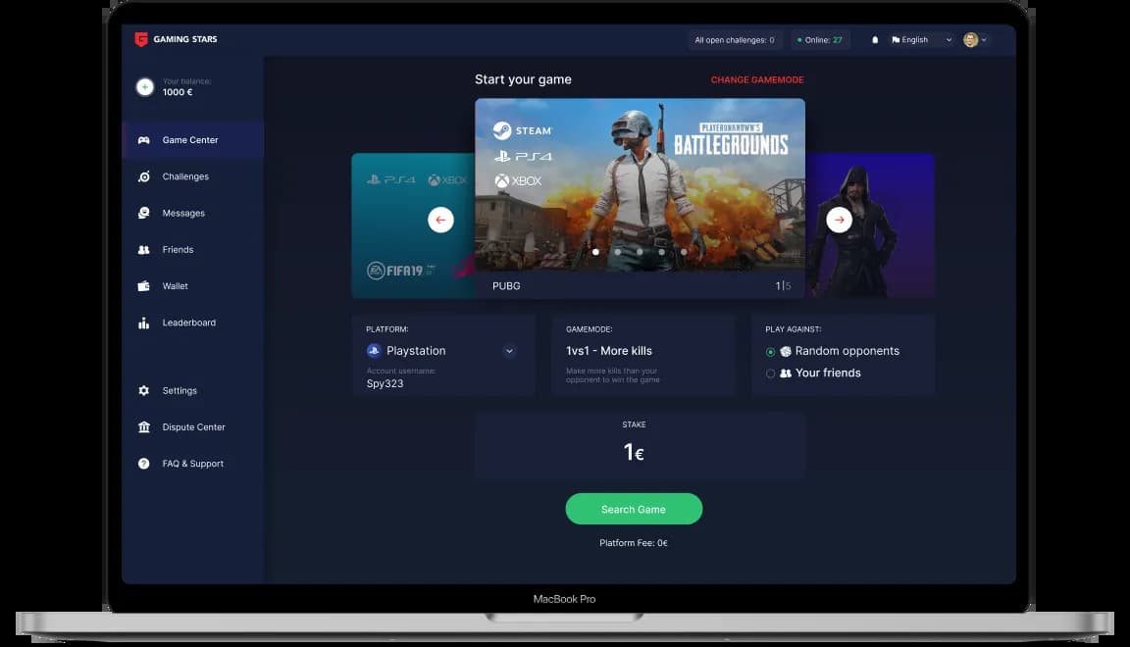Select the hooded character game card
Image resolution: width=1130 pixels, height=647 pixels.
(x=870, y=225)
